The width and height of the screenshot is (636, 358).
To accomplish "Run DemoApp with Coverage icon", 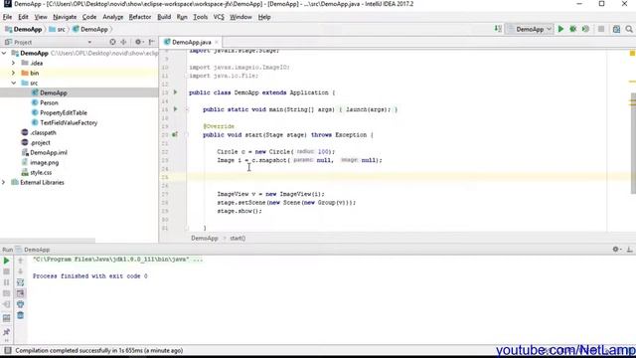I will point(585,29).
